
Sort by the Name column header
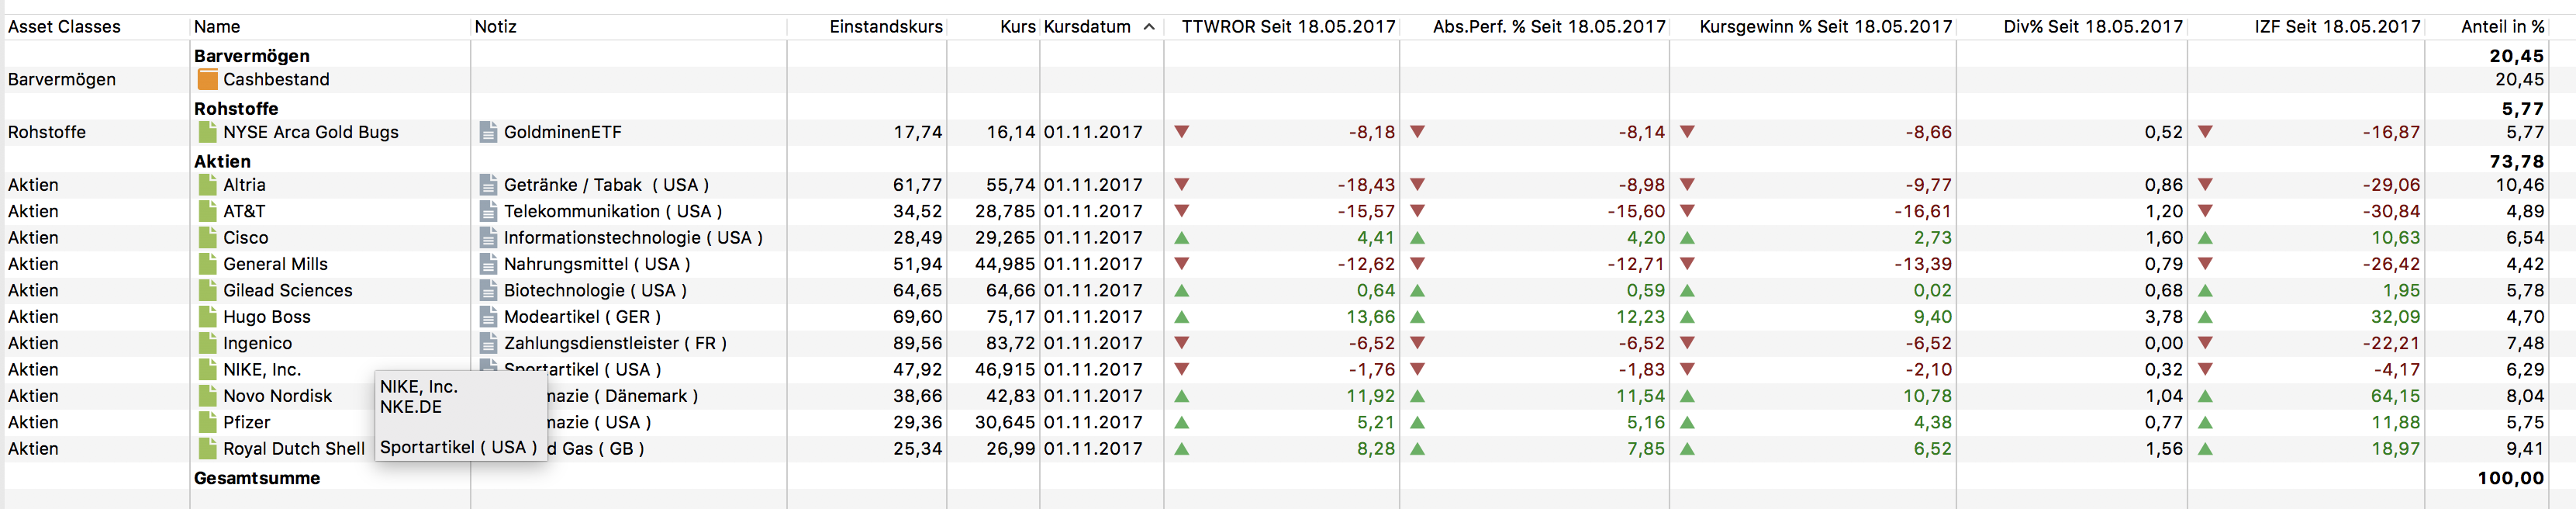pos(217,27)
